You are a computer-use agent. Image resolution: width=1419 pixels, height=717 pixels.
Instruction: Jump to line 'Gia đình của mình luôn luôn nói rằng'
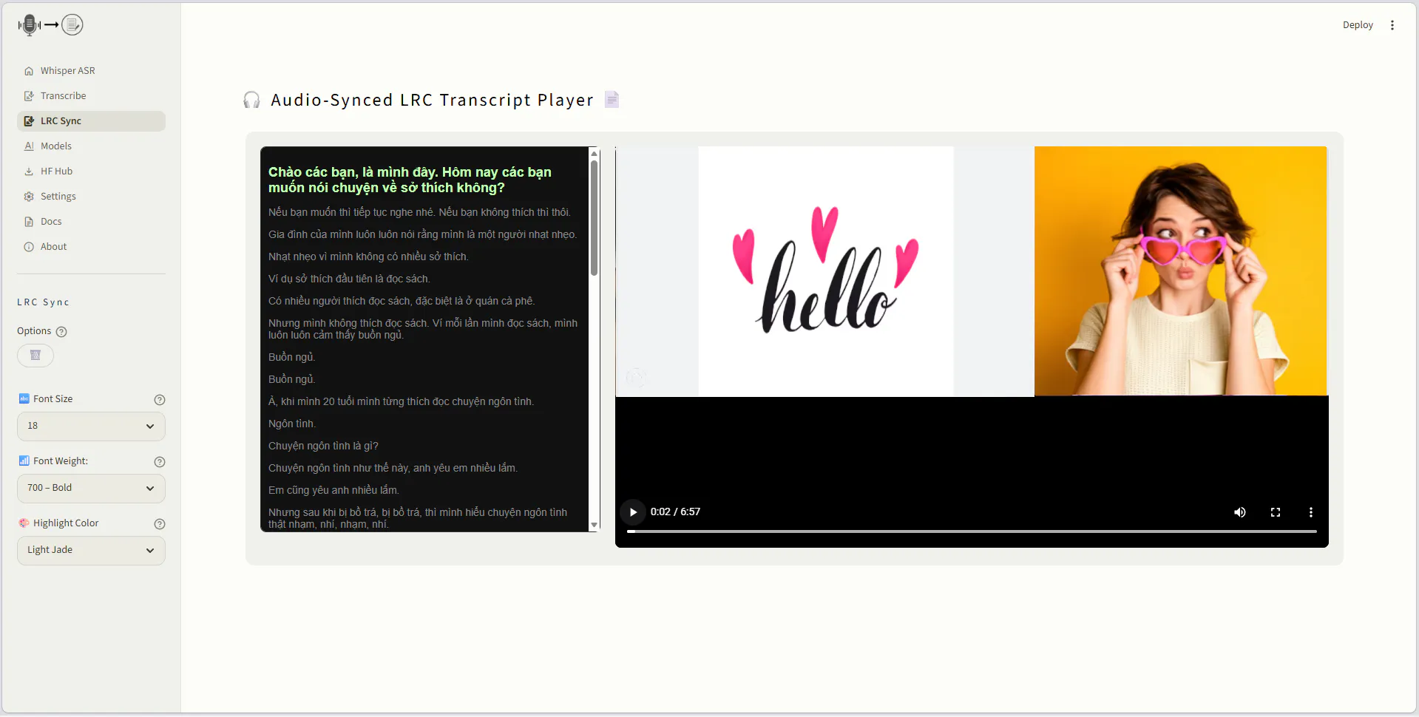(x=422, y=235)
